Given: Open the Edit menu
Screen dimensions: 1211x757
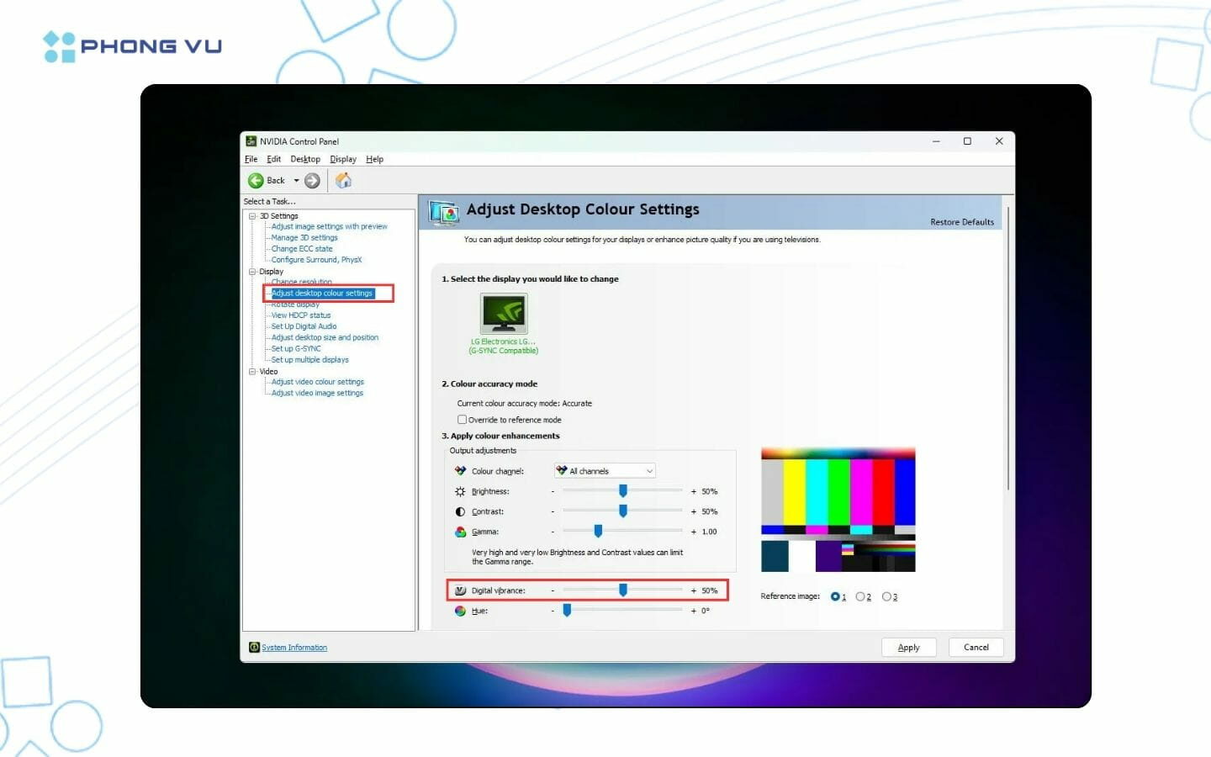Looking at the screenshot, I should pyautogui.click(x=274, y=159).
